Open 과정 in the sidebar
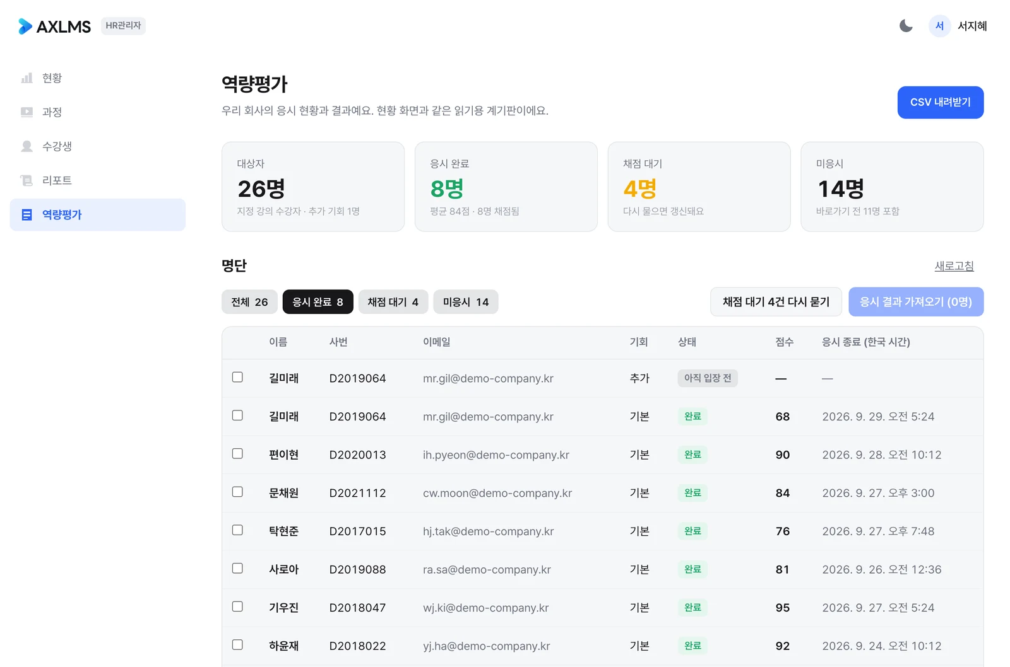The height and width of the screenshot is (667, 1010). (98, 112)
